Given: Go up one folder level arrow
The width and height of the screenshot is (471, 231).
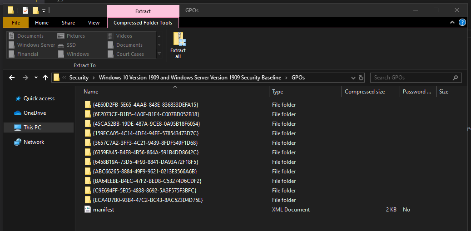Looking at the screenshot, I should pos(45,78).
